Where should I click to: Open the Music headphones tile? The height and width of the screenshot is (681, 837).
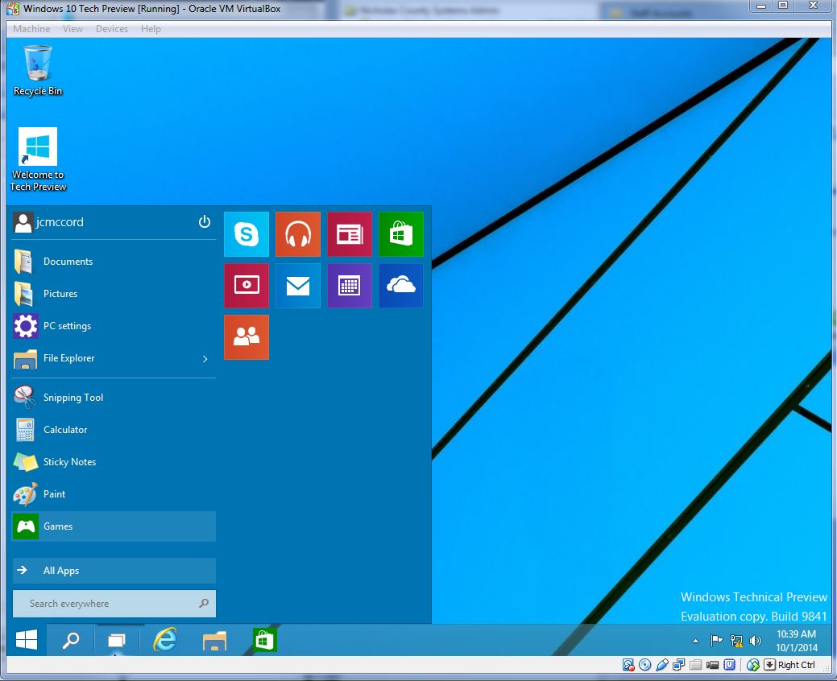[x=298, y=234]
